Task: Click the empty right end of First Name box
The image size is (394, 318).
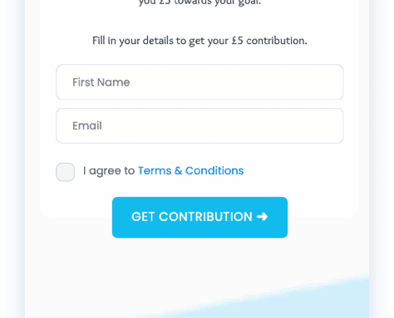Action: (318, 82)
